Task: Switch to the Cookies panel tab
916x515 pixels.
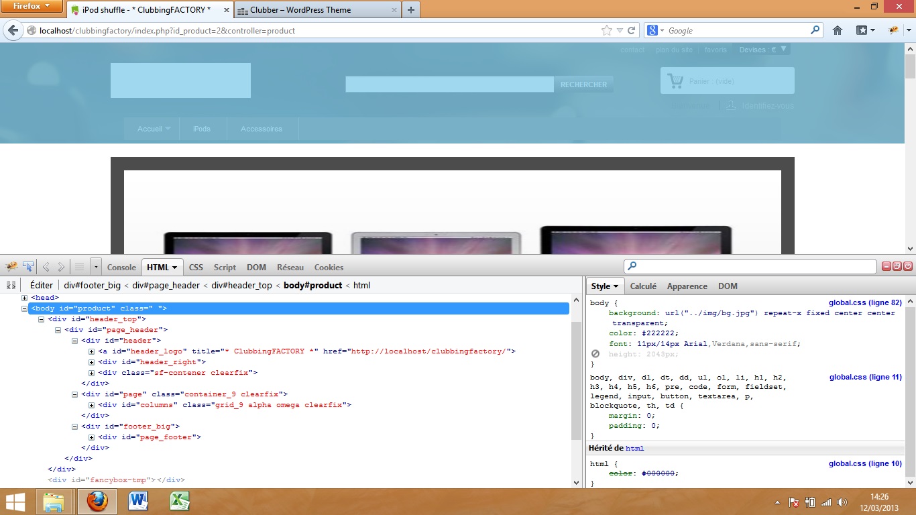Action: pyautogui.click(x=329, y=267)
